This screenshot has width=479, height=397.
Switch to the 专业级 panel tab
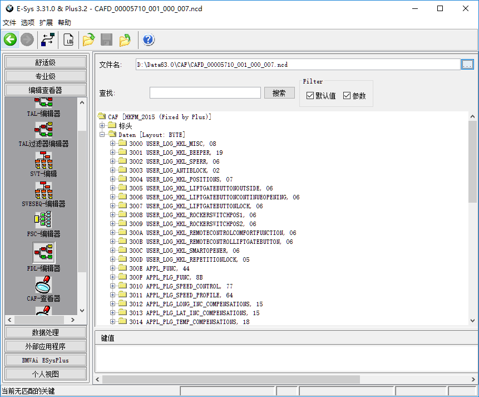[46, 76]
